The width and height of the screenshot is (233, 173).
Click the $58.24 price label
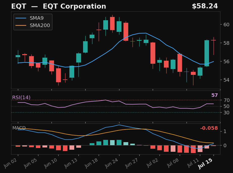click(205, 6)
